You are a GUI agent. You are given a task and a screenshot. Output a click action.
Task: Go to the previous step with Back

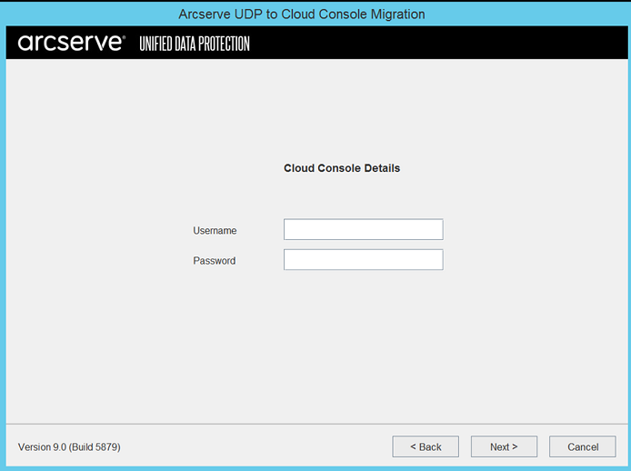[426, 446]
